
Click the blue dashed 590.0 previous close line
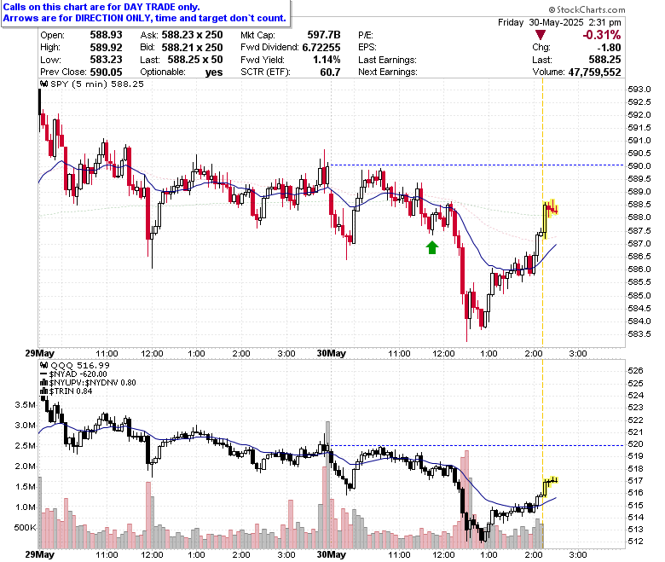[477, 165]
